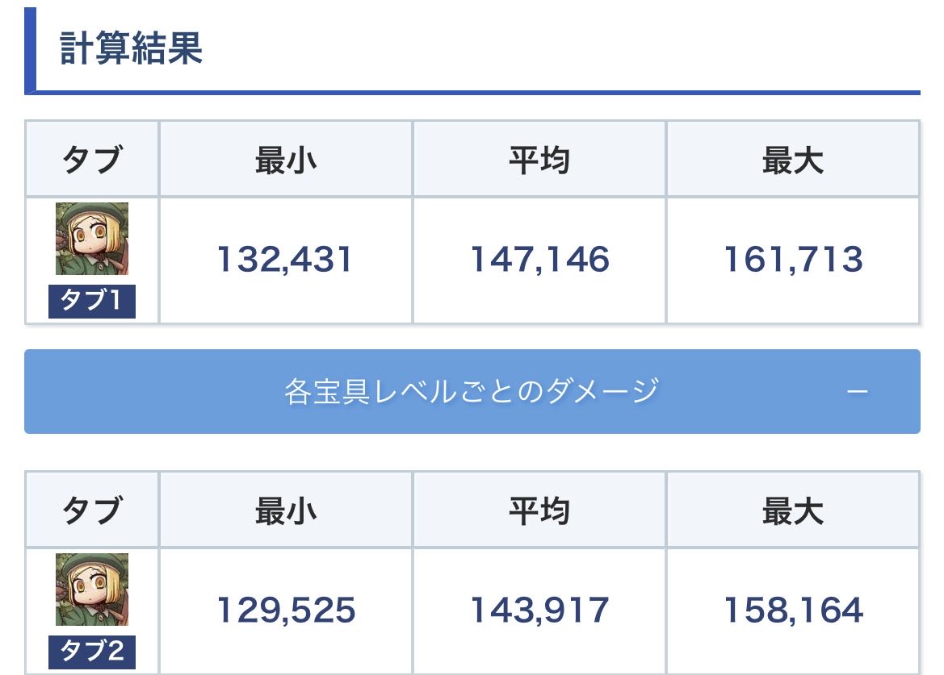This screenshot has height=675, width=944.
Task: Click the 最小 header in first table
Action: [x=286, y=160]
